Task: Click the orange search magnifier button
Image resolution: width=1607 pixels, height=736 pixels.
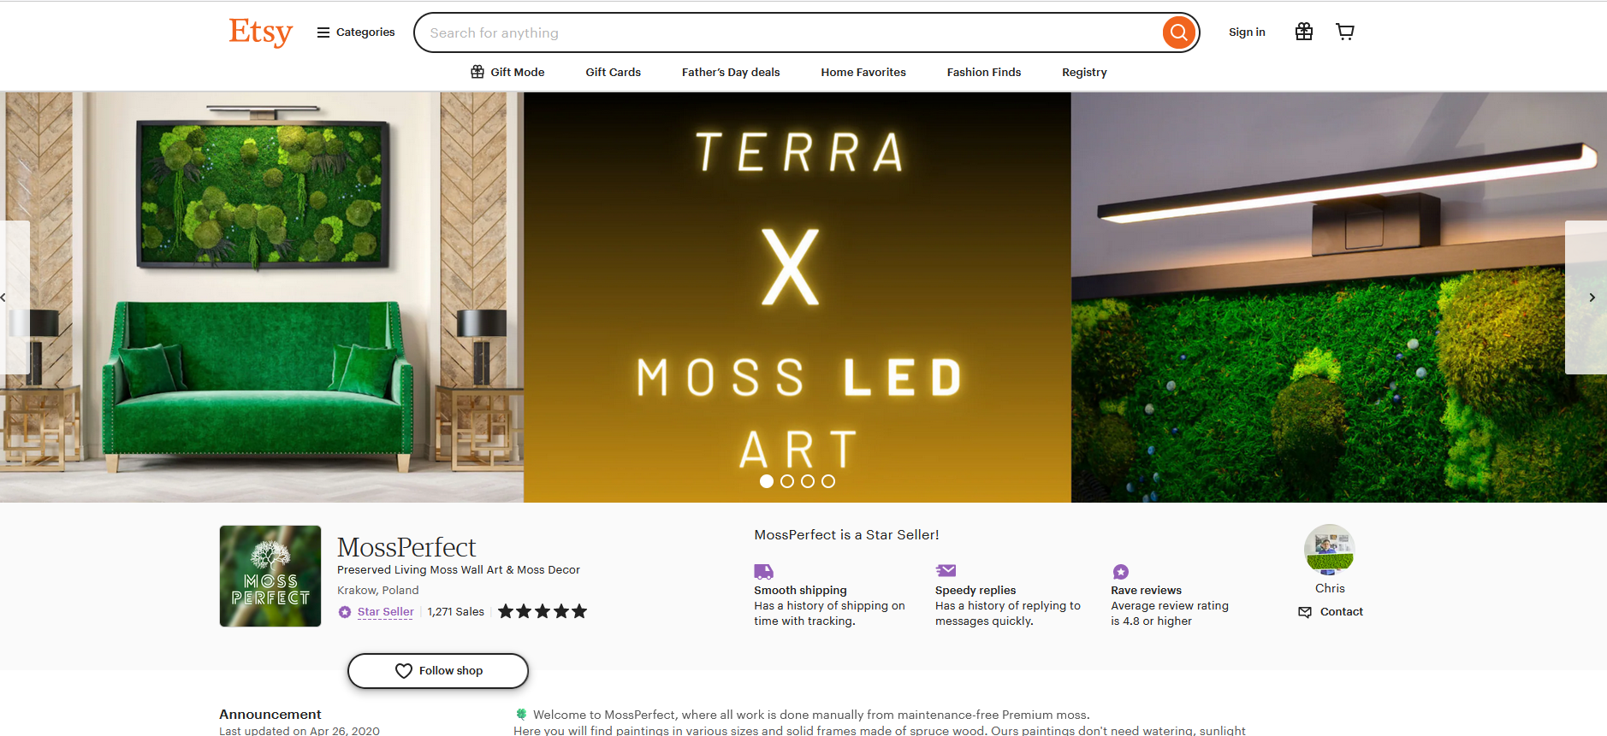Action: pyautogui.click(x=1178, y=32)
